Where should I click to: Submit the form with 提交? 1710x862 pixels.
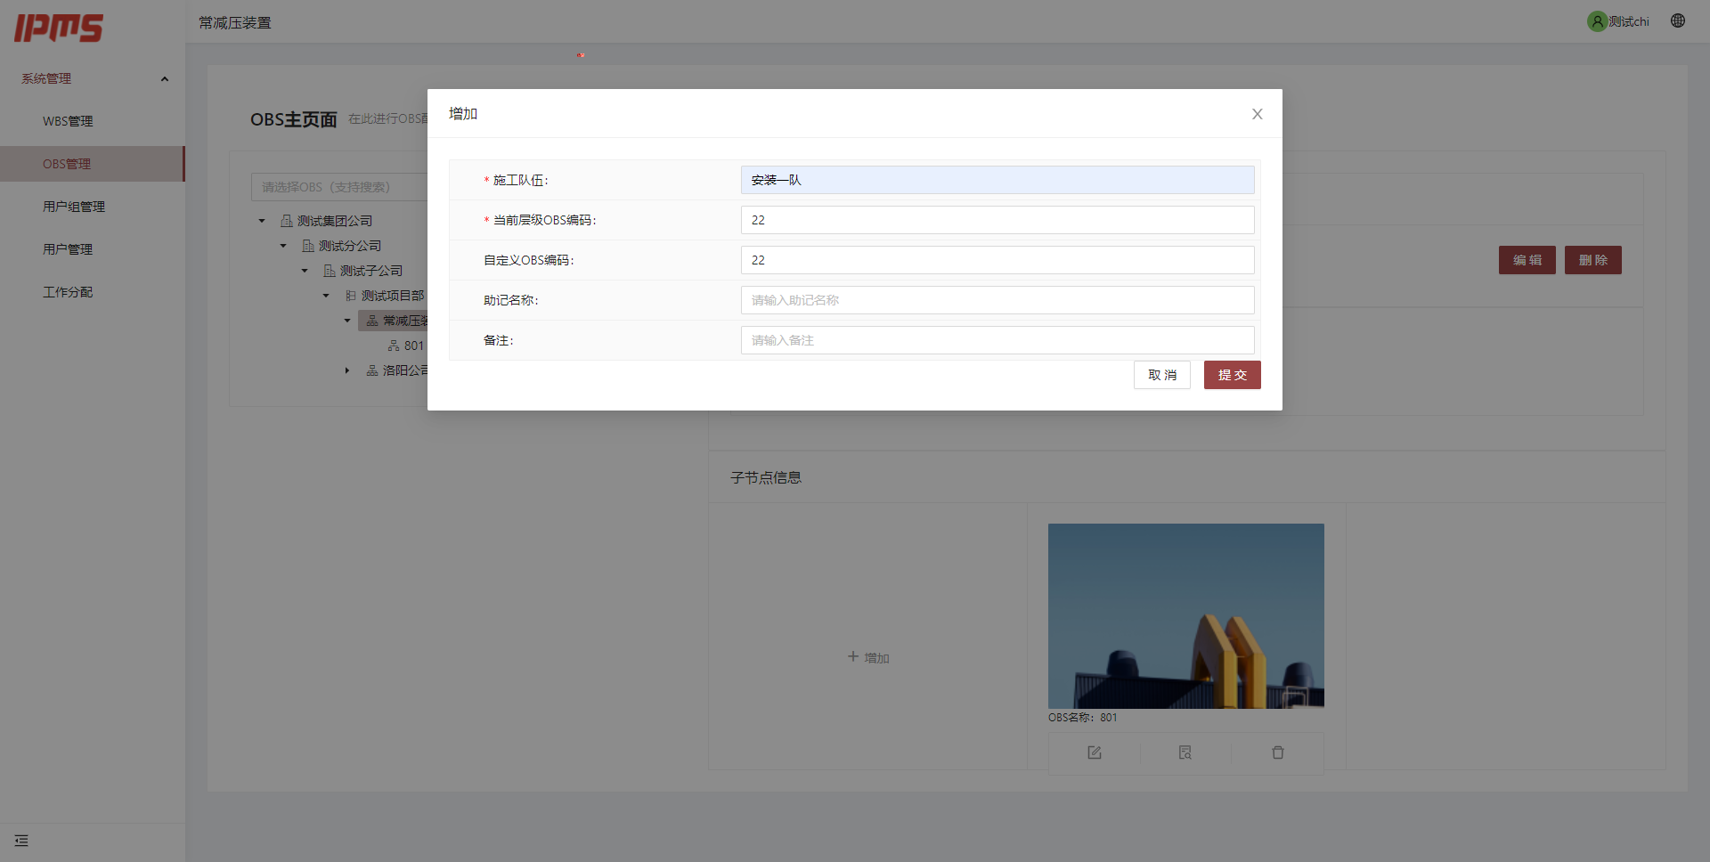pyautogui.click(x=1232, y=375)
